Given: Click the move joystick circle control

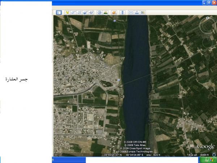Looking at the screenshot, I should pos(208,43).
